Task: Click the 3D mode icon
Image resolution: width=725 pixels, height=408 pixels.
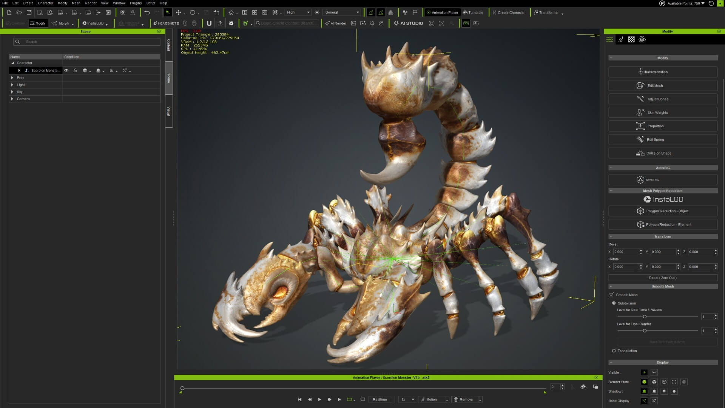Action: [x=466, y=23]
